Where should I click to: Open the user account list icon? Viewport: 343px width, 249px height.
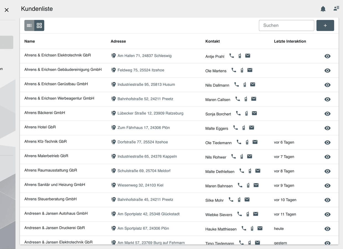(x=336, y=8)
